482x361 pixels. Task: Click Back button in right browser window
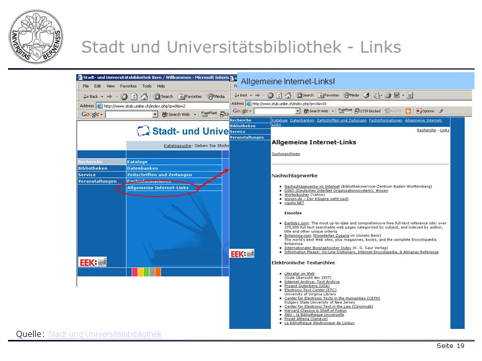(x=240, y=95)
